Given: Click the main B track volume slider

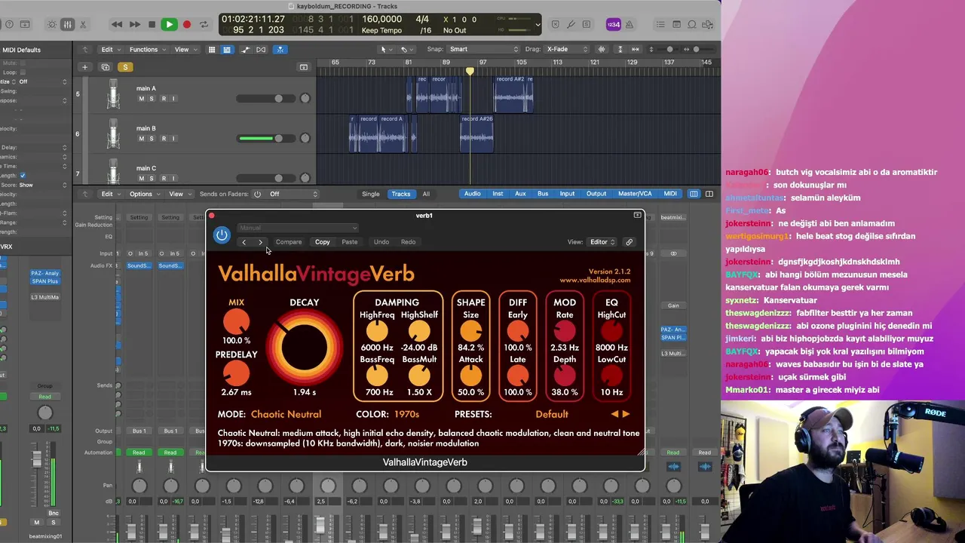Looking at the screenshot, I should (267, 138).
